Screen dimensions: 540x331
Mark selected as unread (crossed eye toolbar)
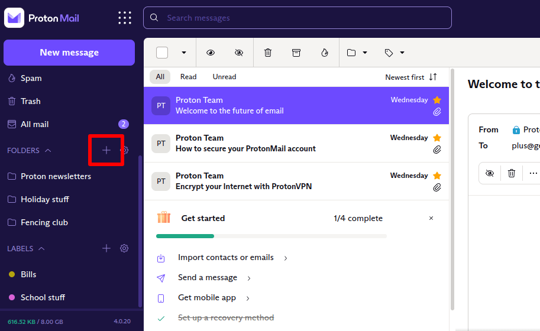pyautogui.click(x=239, y=53)
